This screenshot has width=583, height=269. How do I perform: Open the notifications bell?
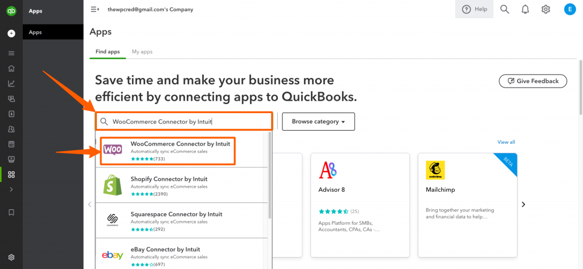[x=525, y=9]
